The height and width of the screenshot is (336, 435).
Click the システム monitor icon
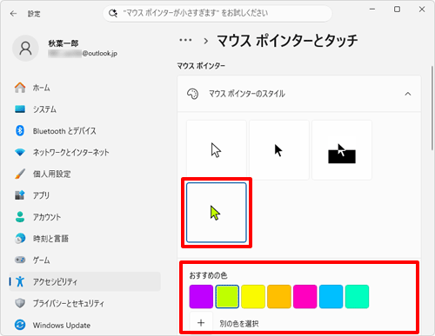20,109
